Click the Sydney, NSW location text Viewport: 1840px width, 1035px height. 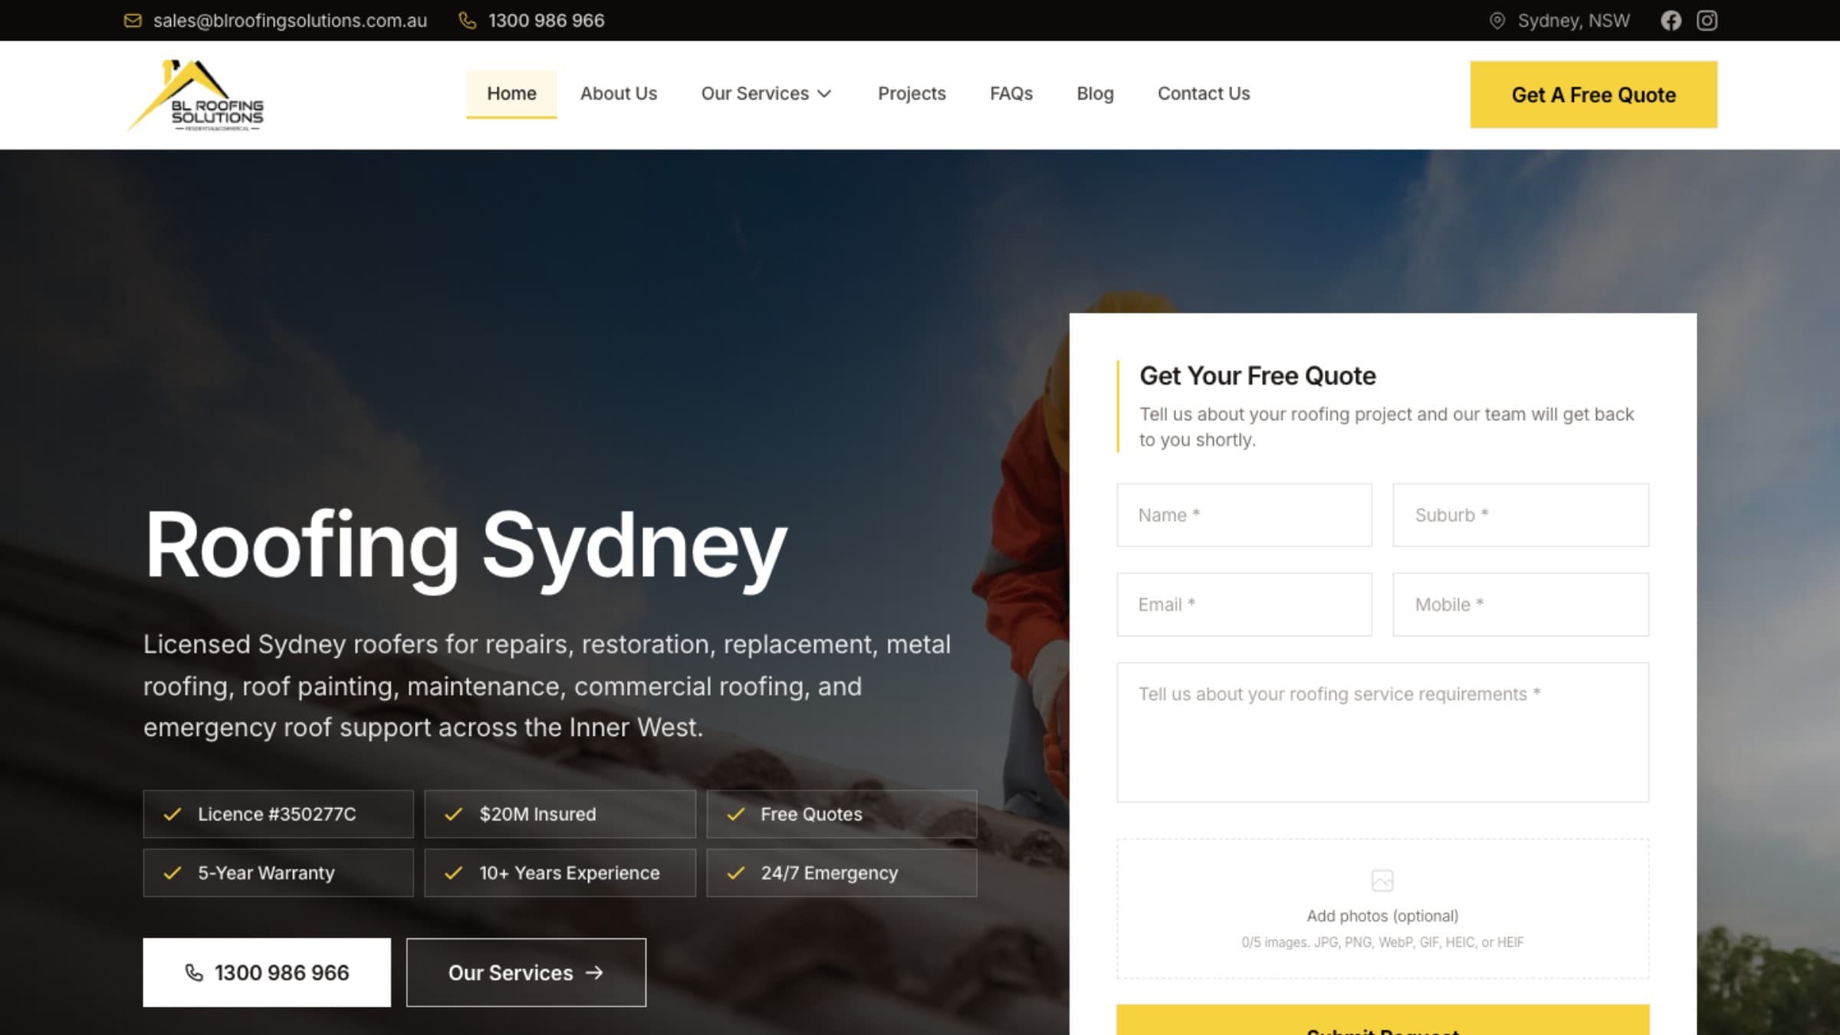[x=1573, y=21]
